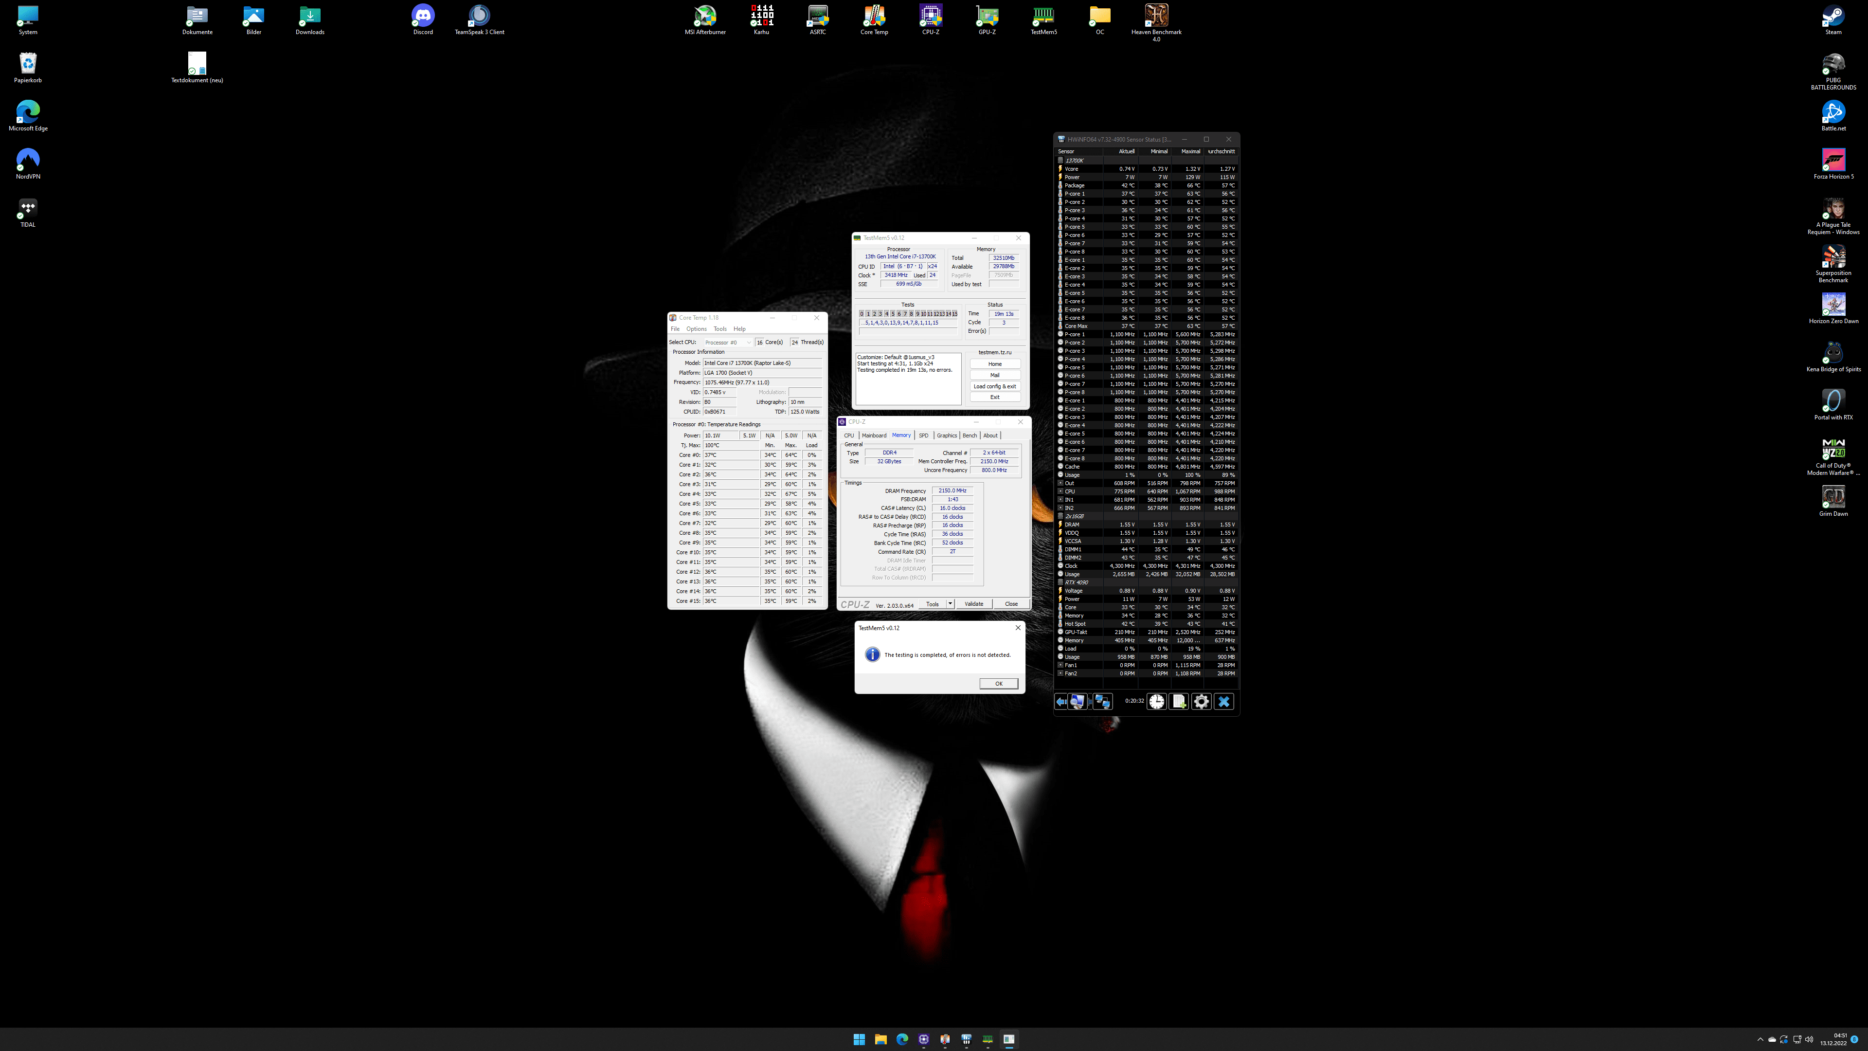Open Core Temp Select CPU dropdown
1868x1051 pixels.
point(727,343)
